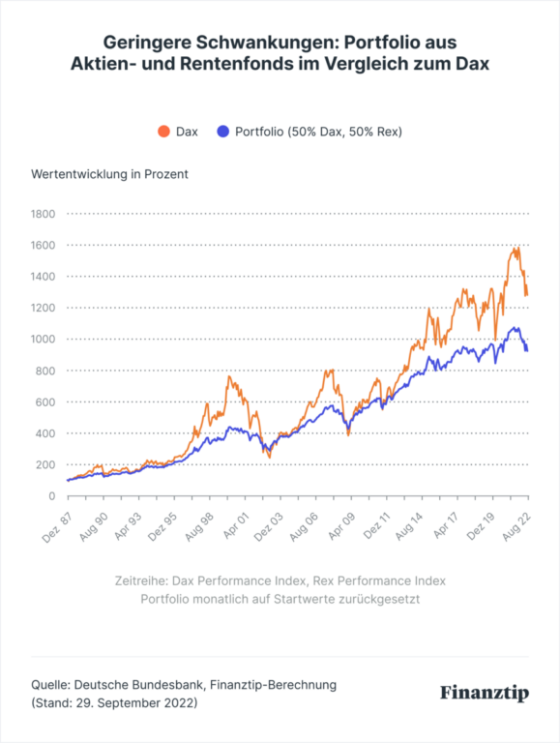Click the orange Dax legend dot
The height and width of the screenshot is (743, 560).
[x=163, y=132]
